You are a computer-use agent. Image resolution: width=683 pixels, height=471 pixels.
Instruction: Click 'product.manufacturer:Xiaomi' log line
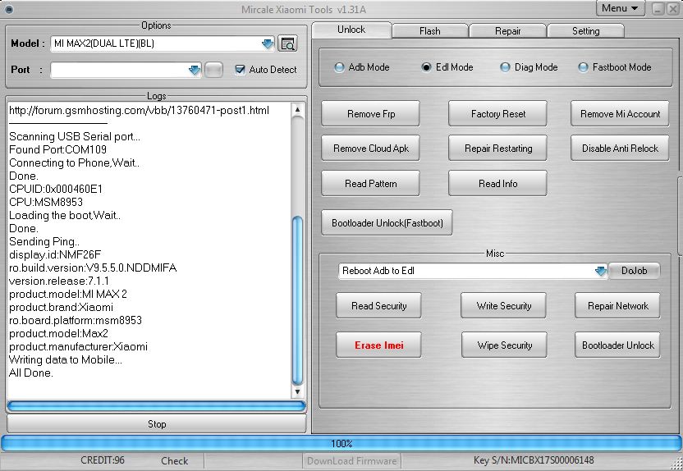79,346
